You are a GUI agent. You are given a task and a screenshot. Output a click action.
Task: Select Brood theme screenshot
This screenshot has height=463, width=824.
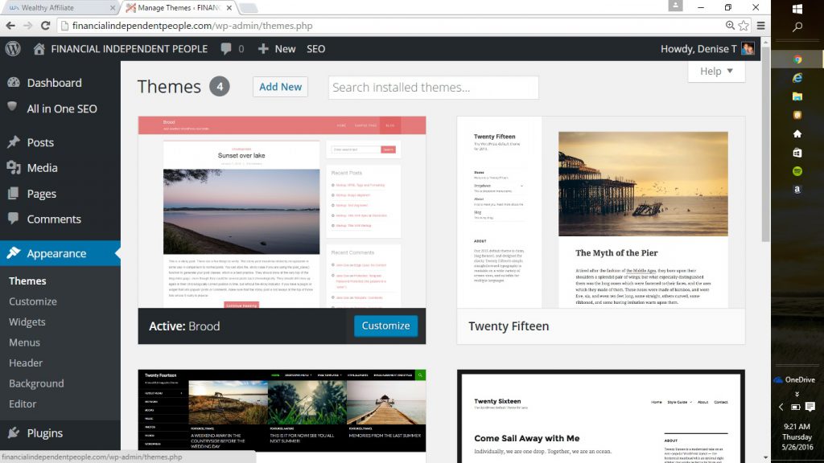pos(282,212)
